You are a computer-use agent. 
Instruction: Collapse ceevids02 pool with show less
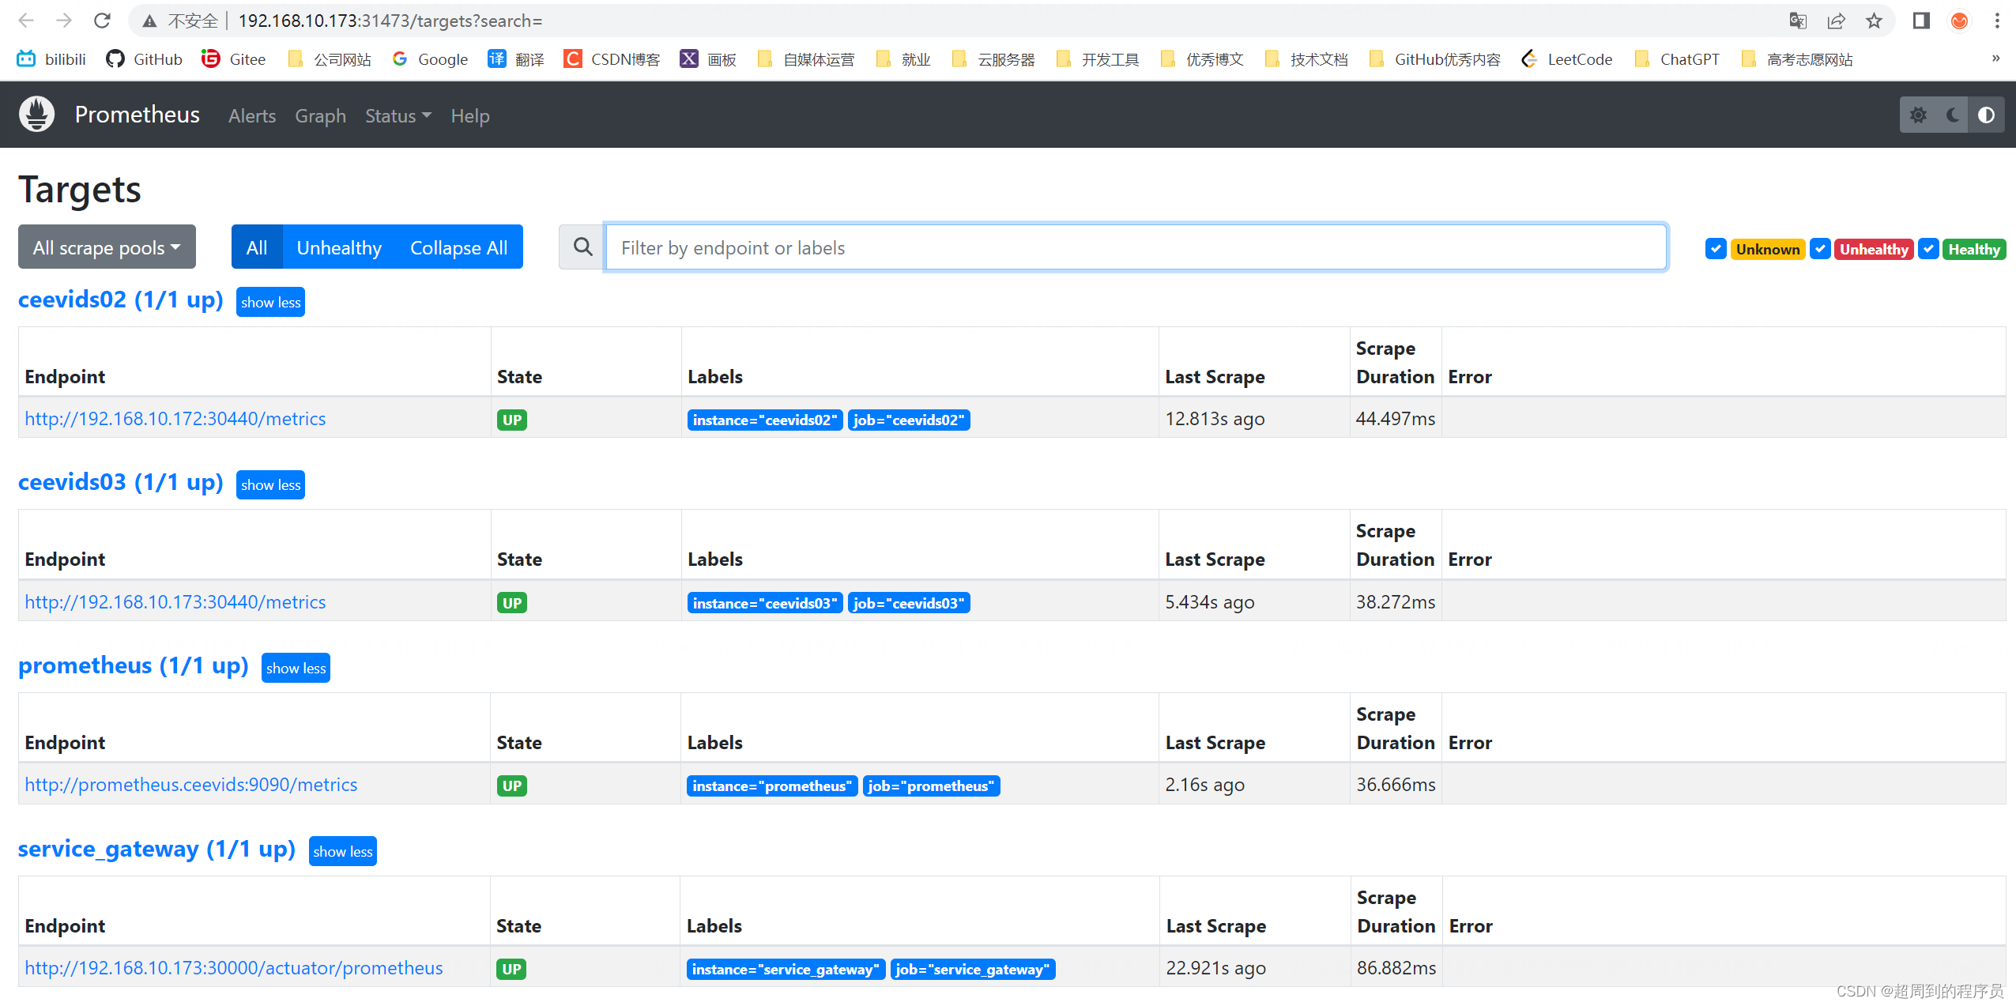270,302
